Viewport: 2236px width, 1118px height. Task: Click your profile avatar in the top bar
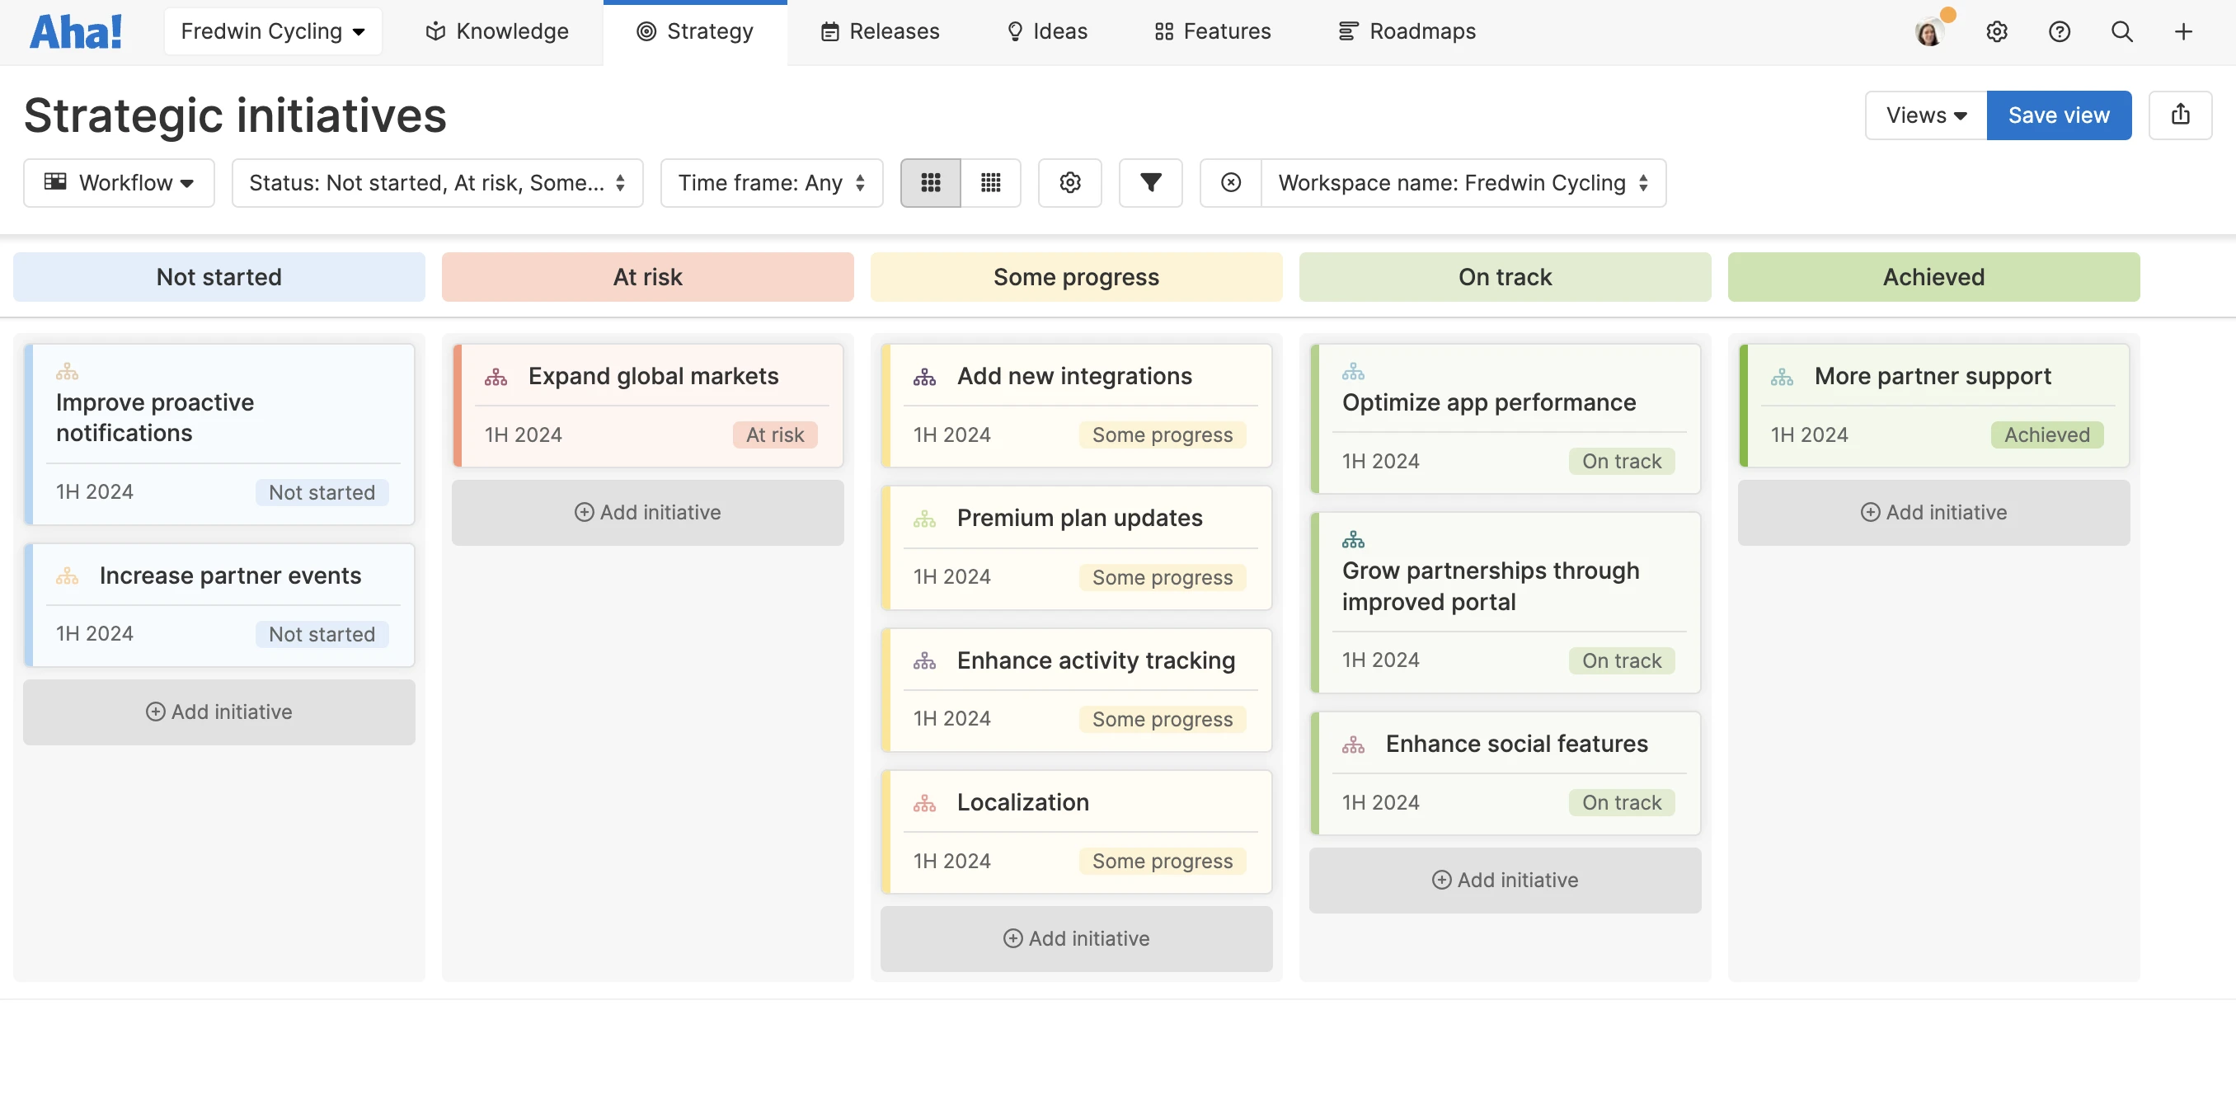[1930, 31]
